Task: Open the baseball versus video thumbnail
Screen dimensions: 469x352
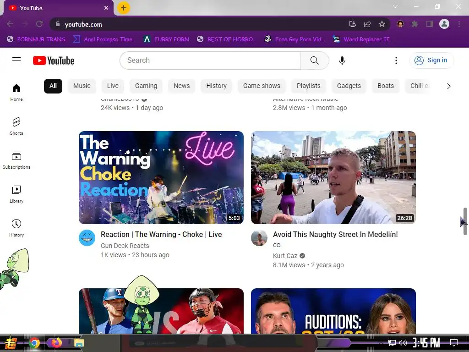Action: (x=161, y=311)
